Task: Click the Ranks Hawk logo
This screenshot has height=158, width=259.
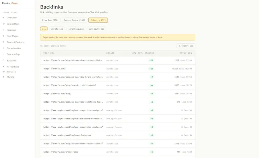Action: click(x=10, y=3)
